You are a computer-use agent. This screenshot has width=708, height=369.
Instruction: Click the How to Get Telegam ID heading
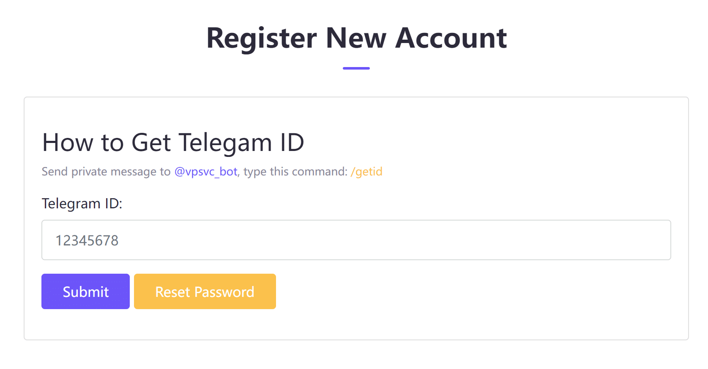[x=173, y=143]
